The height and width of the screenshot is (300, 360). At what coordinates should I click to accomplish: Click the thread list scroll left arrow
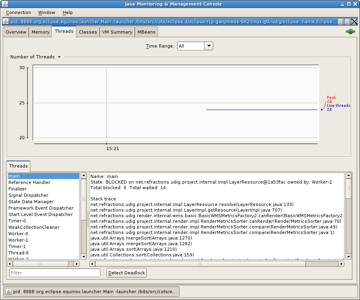10,264
